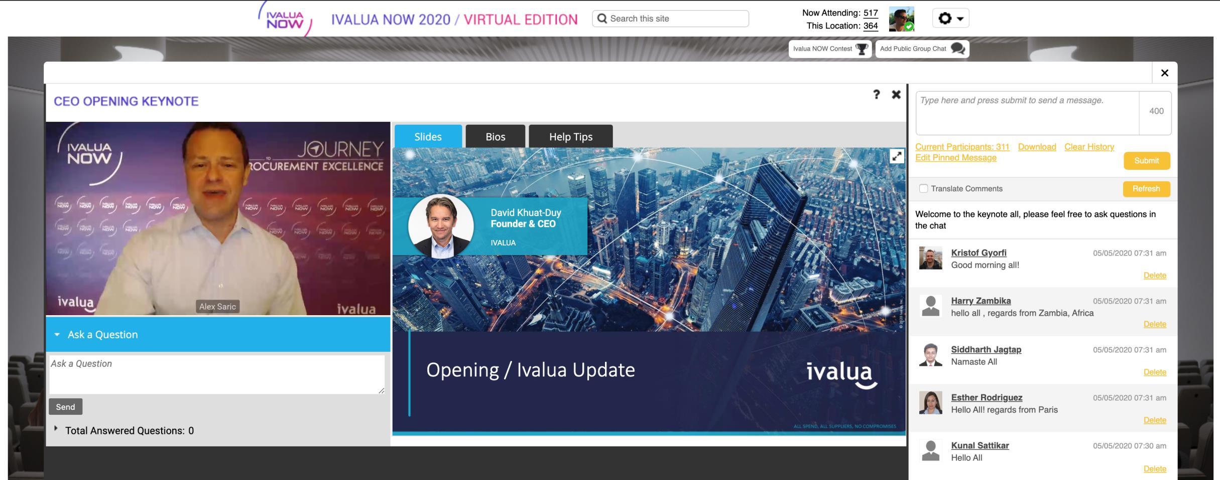Collapse the Ask a Question section
The image size is (1220, 480).
[x=218, y=334]
